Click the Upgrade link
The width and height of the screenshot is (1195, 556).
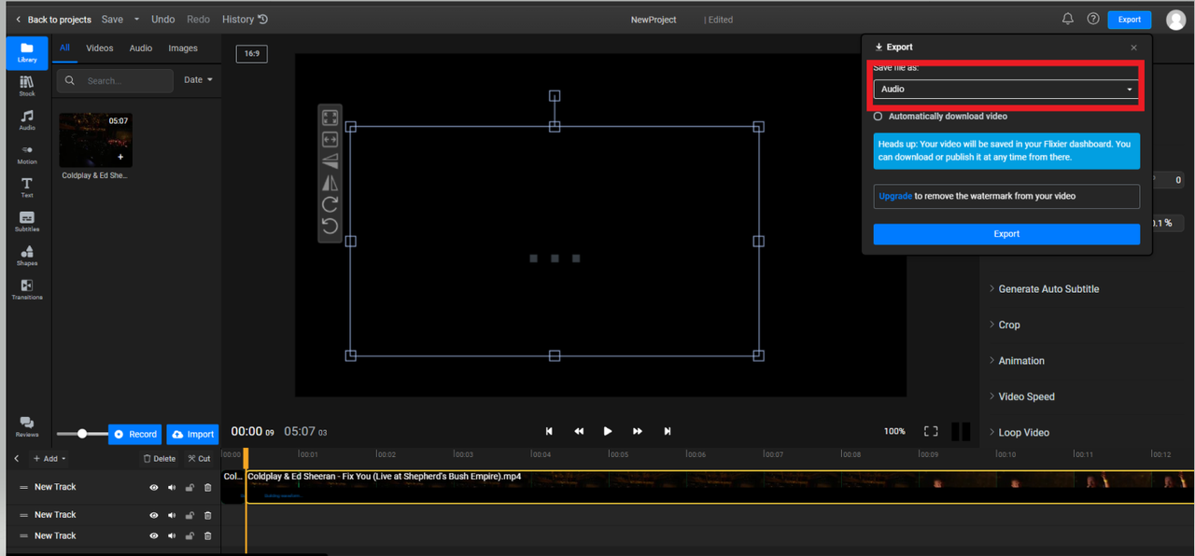tap(894, 196)
